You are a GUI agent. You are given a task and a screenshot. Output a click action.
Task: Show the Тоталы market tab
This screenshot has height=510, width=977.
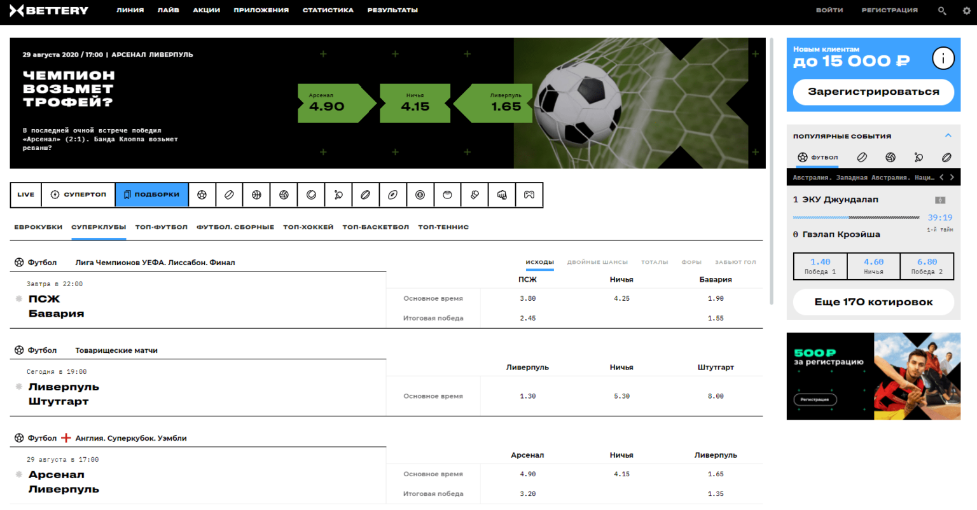click(x=655, y=262)
